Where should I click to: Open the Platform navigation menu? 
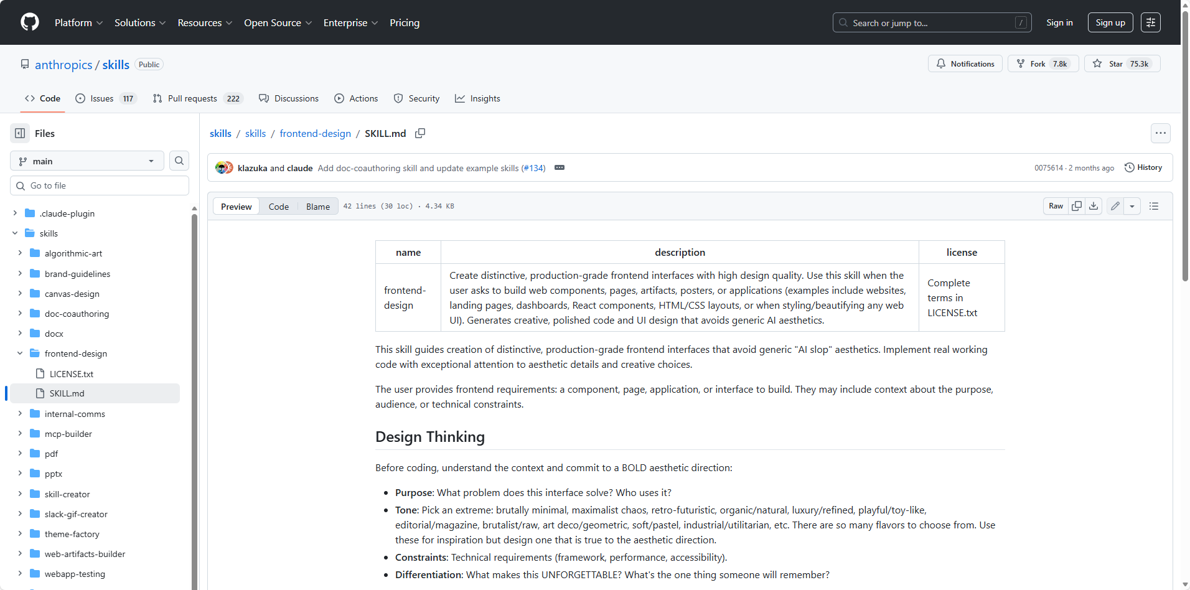(78, 22)
